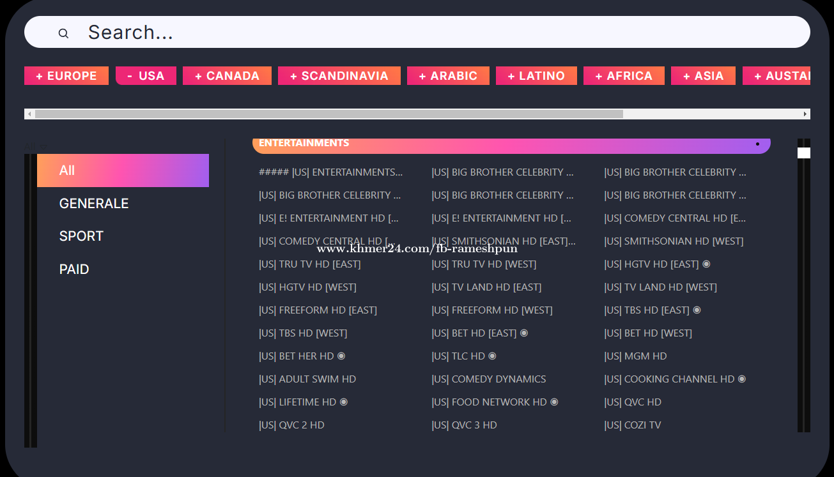
Task: Open |US| QVC 2 HD
Action: tap(291, 425)
